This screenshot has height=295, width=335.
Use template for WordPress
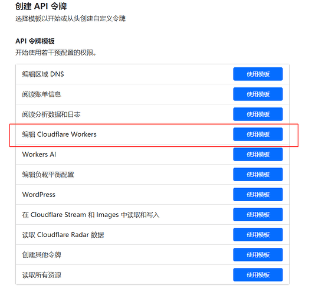coord(258,195)
